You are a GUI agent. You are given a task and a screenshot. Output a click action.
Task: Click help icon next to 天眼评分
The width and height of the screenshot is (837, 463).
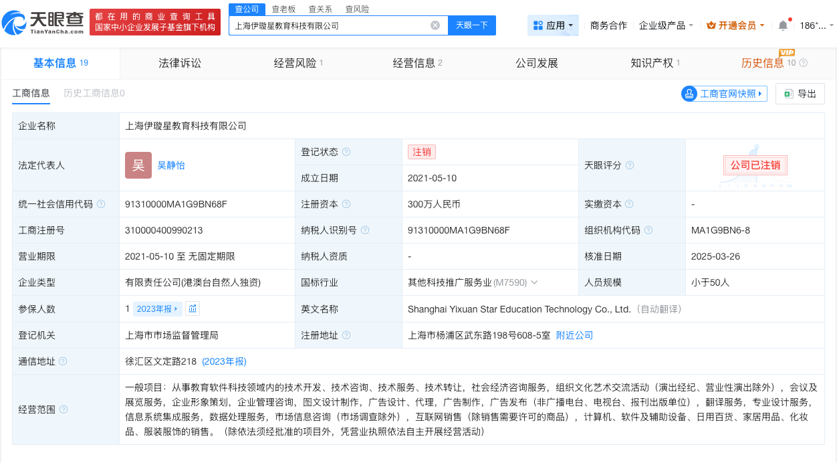(x=629, y=165)
